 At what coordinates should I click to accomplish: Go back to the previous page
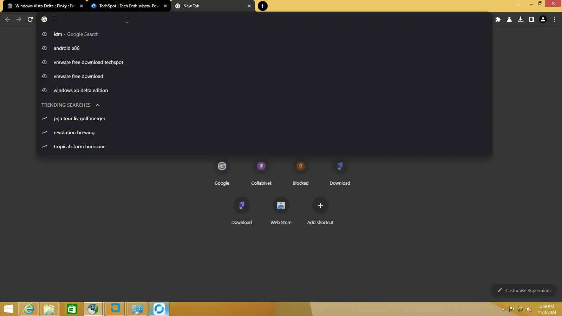(x=8, y=19)
